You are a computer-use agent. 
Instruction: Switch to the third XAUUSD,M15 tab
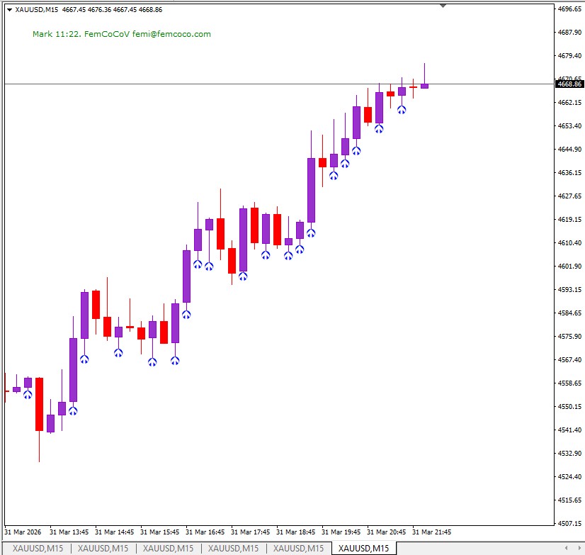(168, 549)
